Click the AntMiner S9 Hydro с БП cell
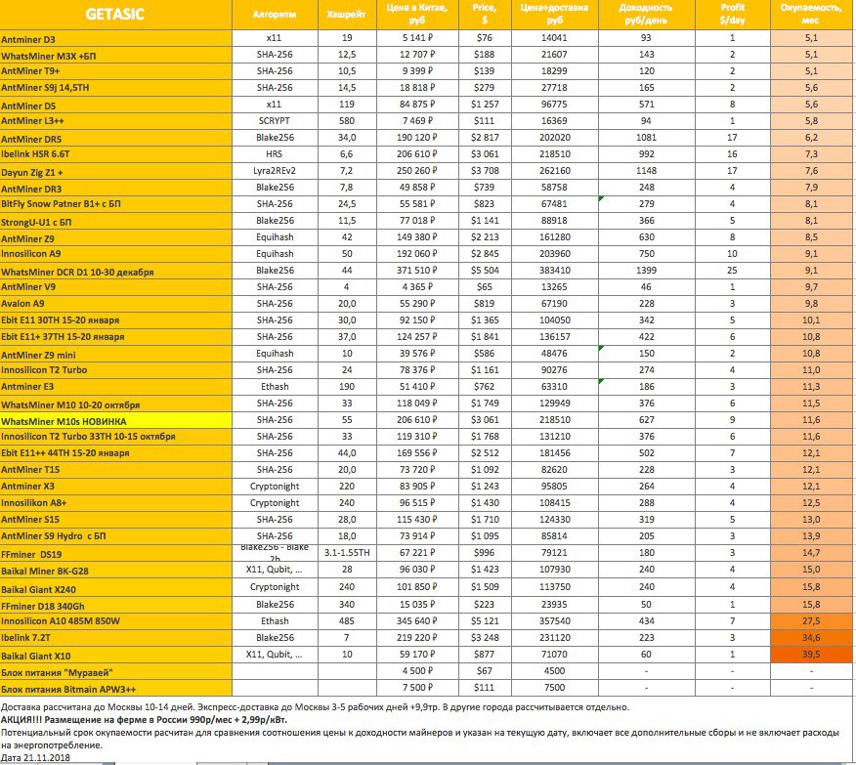Viewport: 856px width, 765px height. 115,536
